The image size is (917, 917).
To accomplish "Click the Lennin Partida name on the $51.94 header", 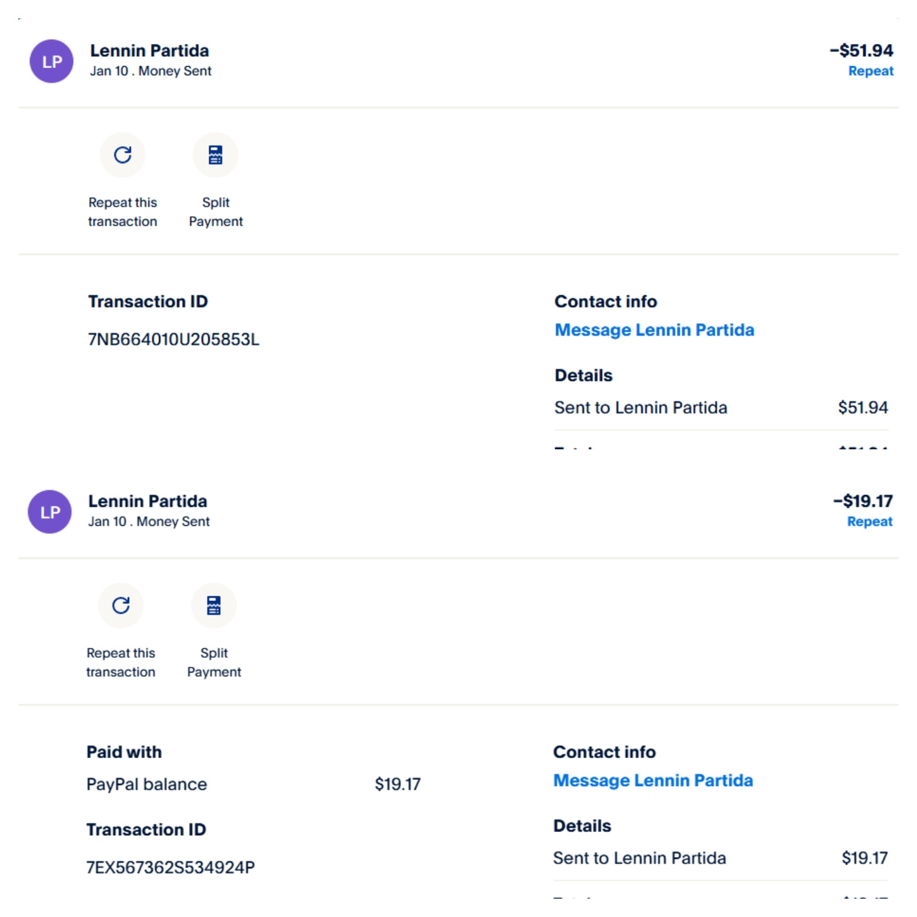I will [150, 51].
